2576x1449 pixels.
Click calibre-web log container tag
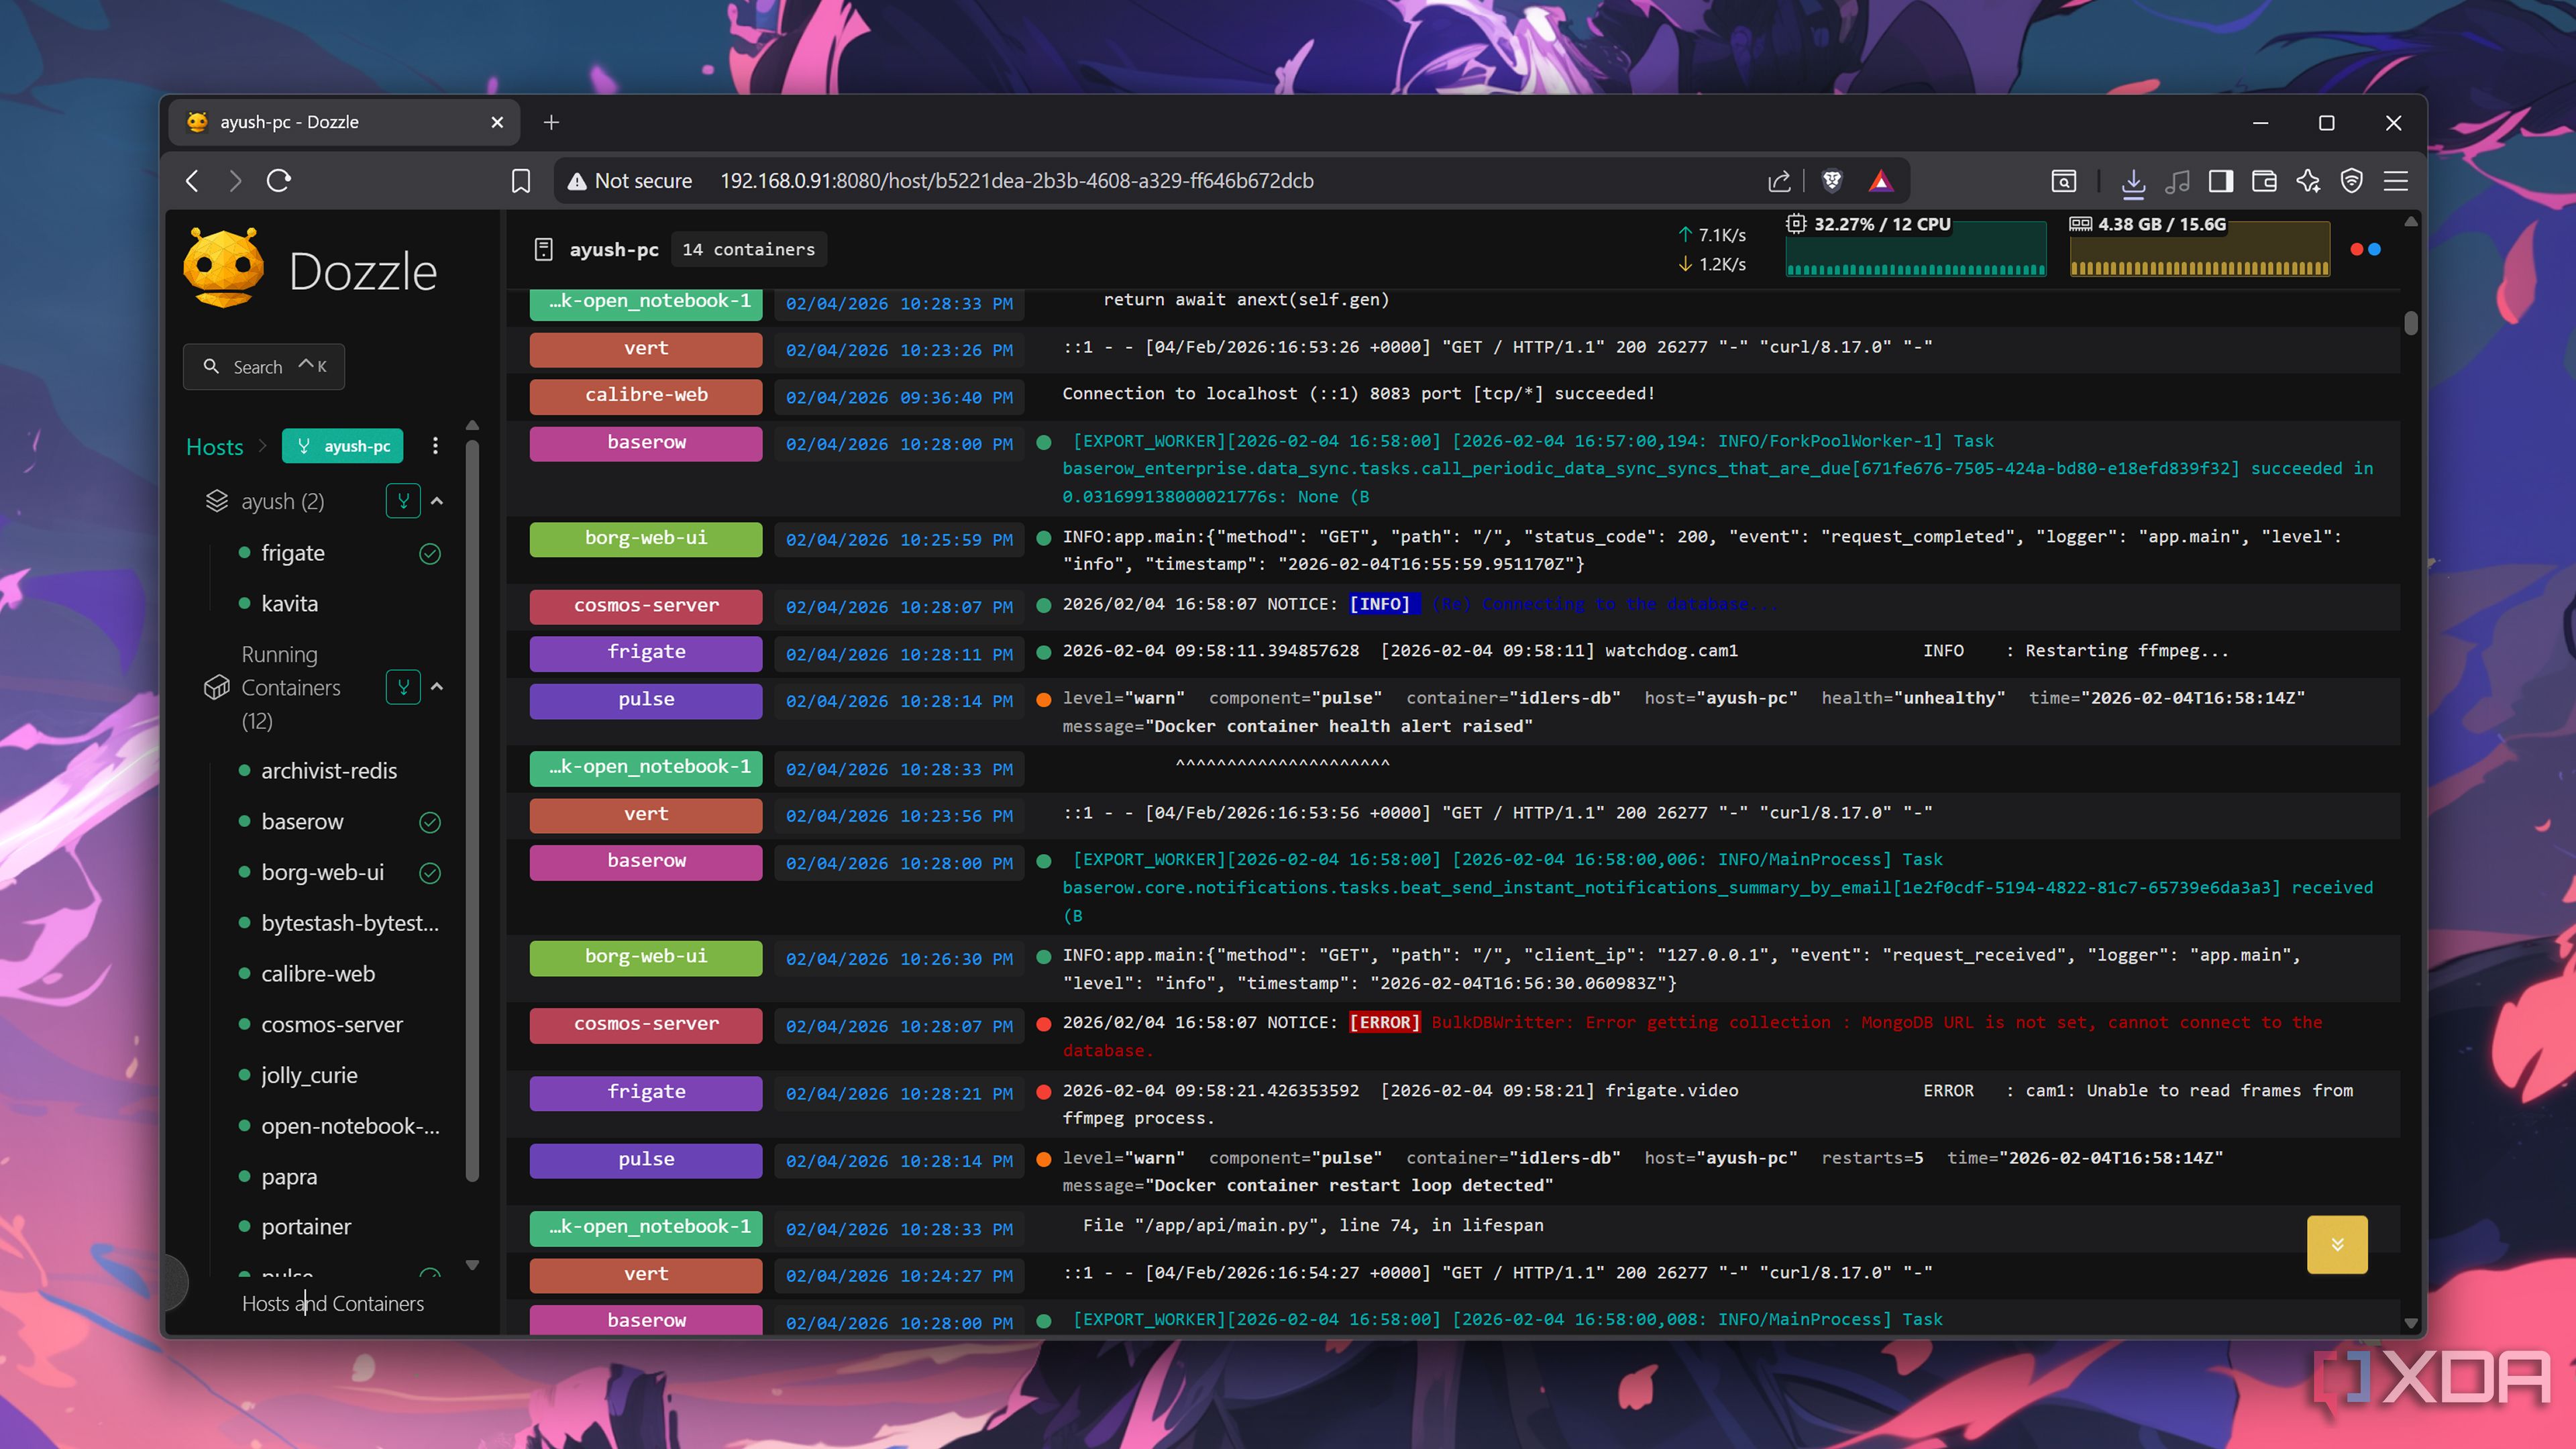(646, 396)
